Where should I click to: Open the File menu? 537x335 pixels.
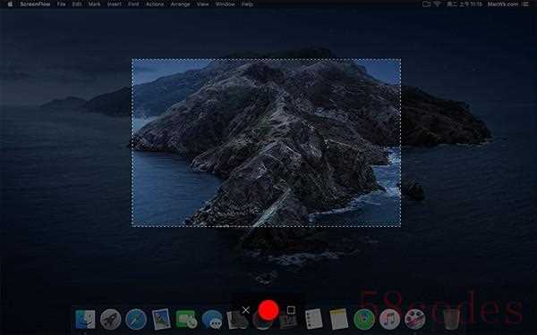(61, 4)
